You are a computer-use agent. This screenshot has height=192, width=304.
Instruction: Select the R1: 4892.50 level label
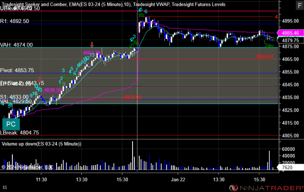tap(15, 21)
